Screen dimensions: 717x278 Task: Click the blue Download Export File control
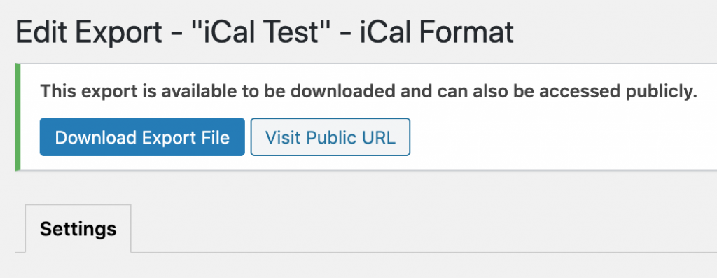pos(142,137)
